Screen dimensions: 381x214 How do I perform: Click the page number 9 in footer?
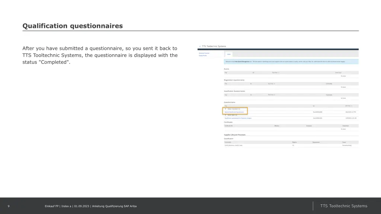pyautogui.click(x=9, y=206)
